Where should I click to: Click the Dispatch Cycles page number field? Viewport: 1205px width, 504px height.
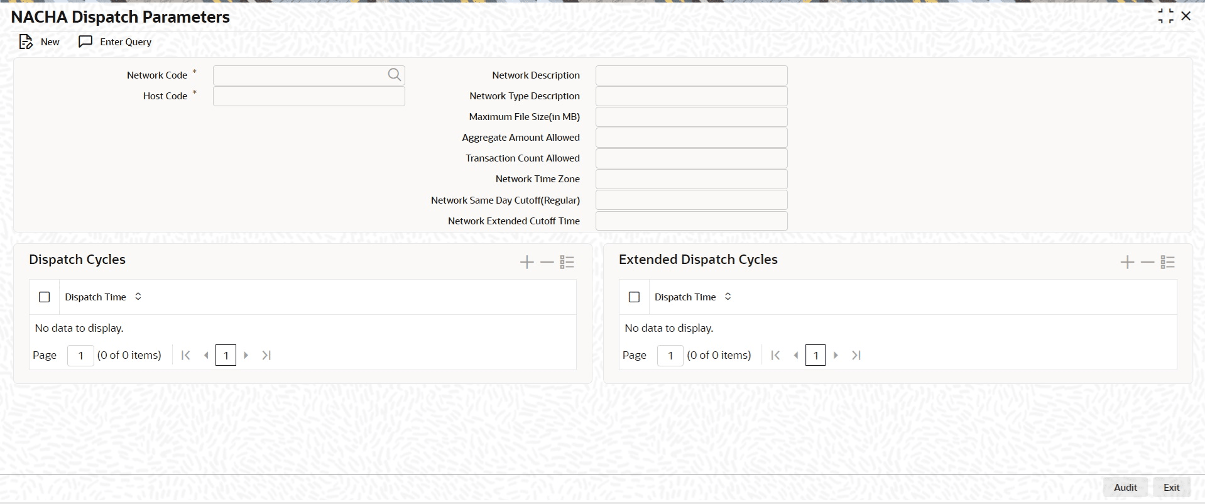point(80,356)
